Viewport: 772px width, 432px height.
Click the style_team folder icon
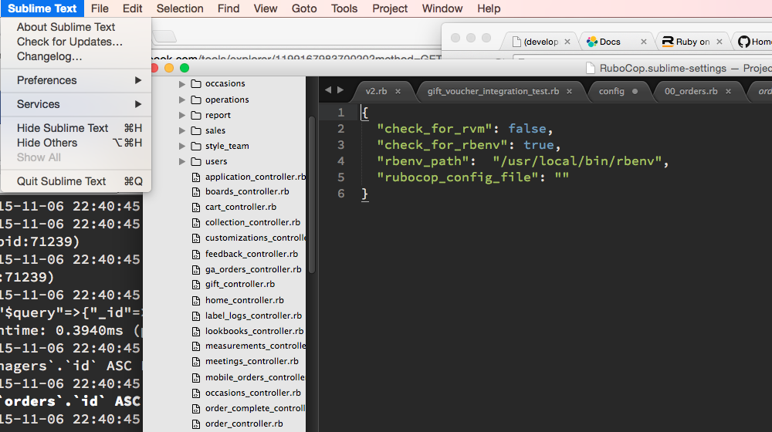tap(196, 146)
